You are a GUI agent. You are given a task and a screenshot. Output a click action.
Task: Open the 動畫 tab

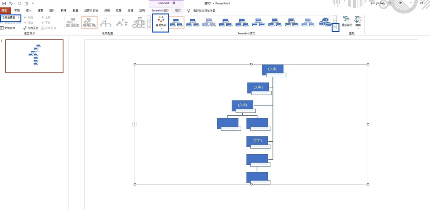[75, 10]
